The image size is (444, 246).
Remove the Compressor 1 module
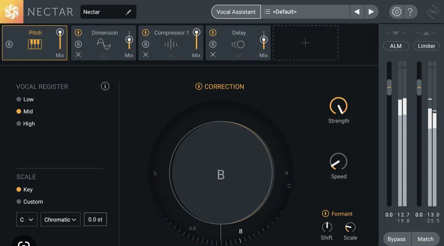145,55
